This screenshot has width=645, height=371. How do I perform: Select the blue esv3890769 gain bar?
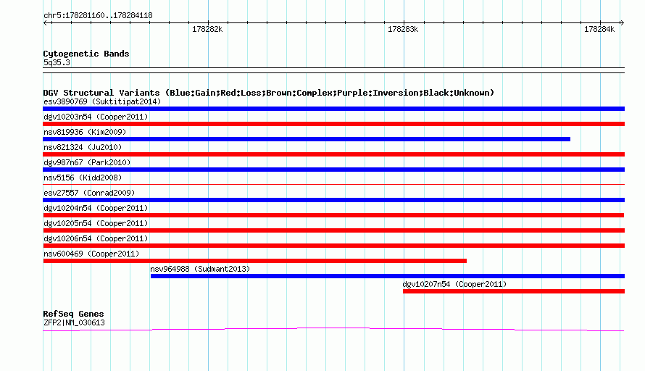coord(333,109)
